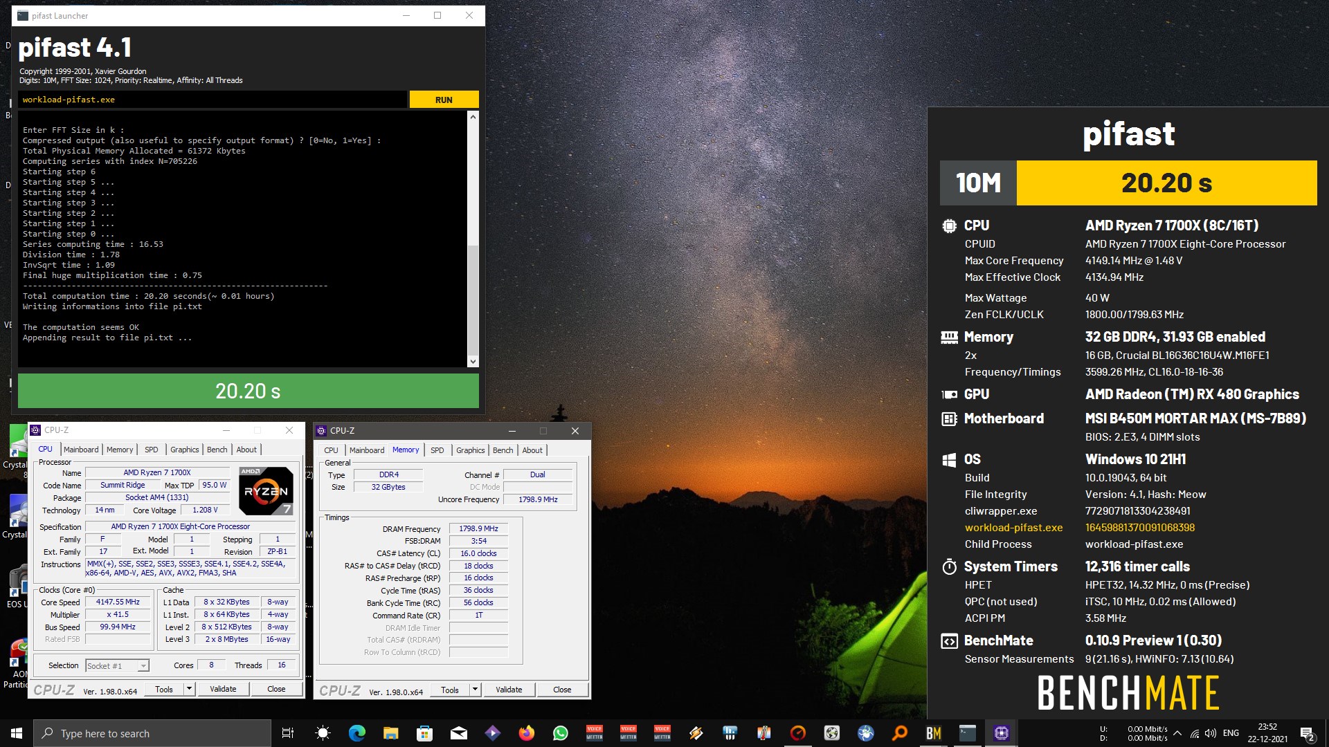Open the BenchMate BM taskbar icon

pos(933,733)
